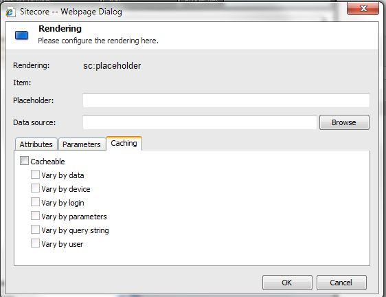Enable the Cacheable checkbox
Viewport: 386px width, 297px height.
pos(24,161)
